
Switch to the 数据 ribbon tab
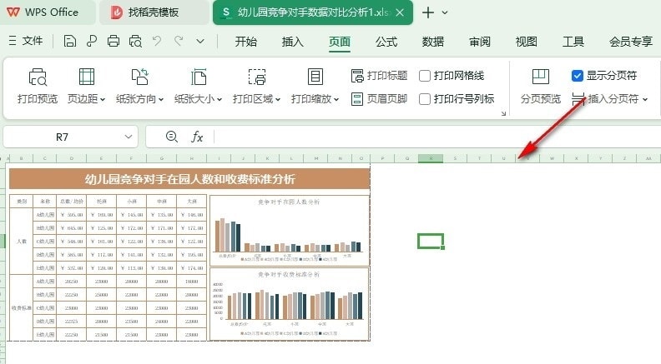433,42
